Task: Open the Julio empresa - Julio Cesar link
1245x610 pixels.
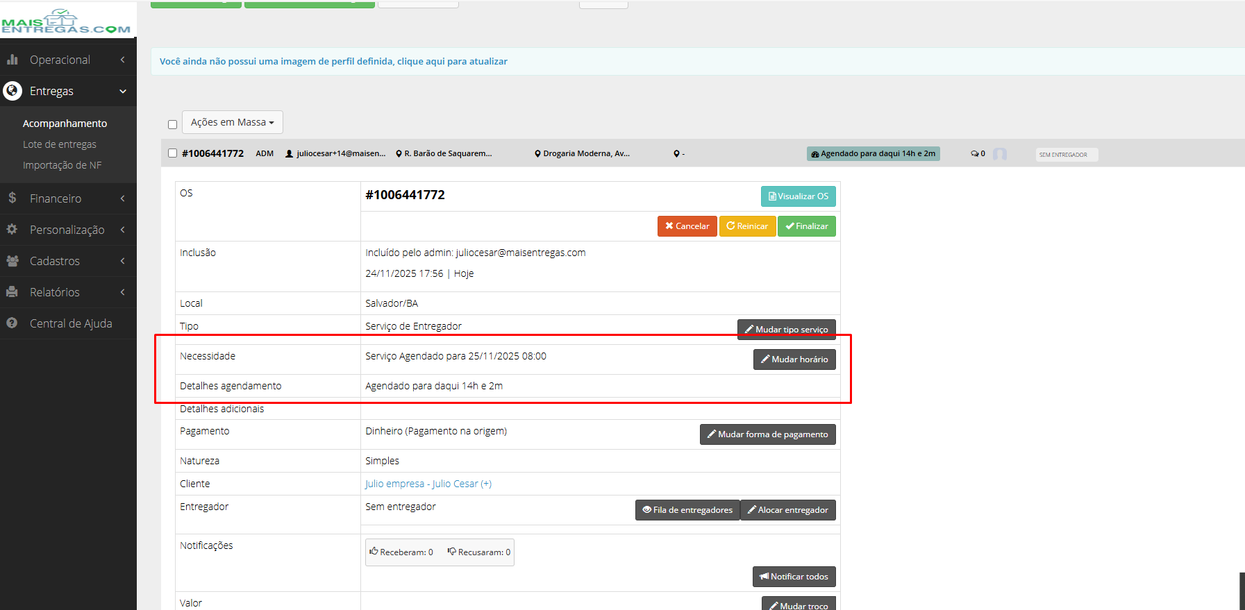Action: pos(428,484)
